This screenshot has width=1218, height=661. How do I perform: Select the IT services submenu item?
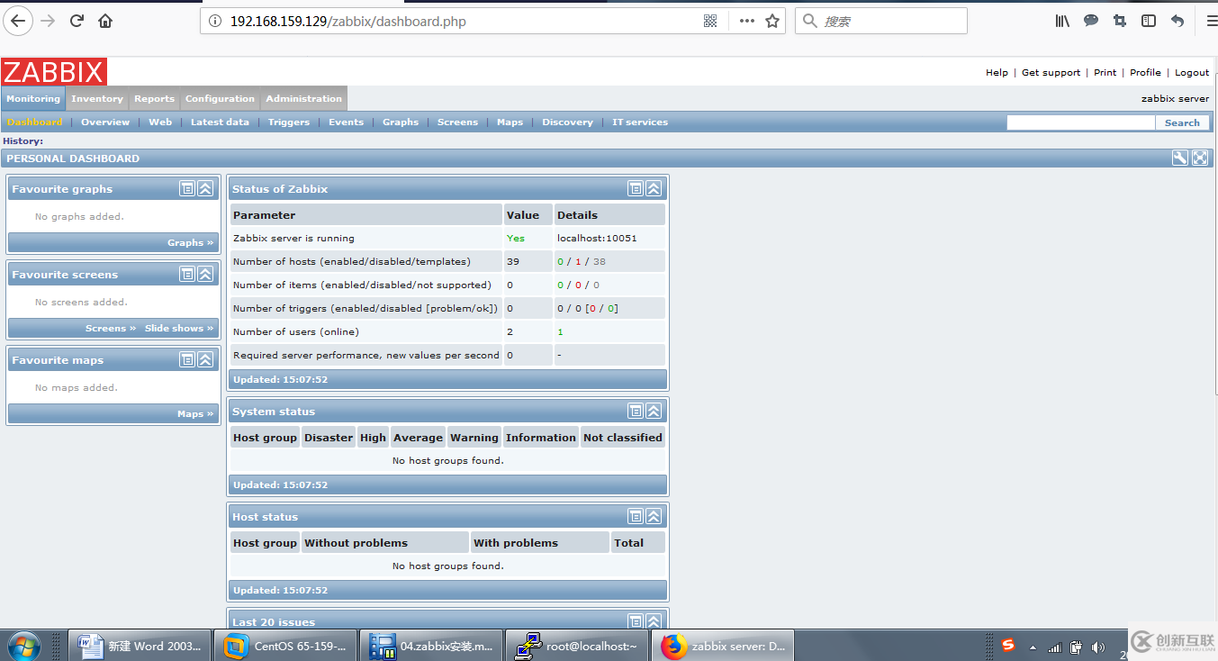click(640, 122)
